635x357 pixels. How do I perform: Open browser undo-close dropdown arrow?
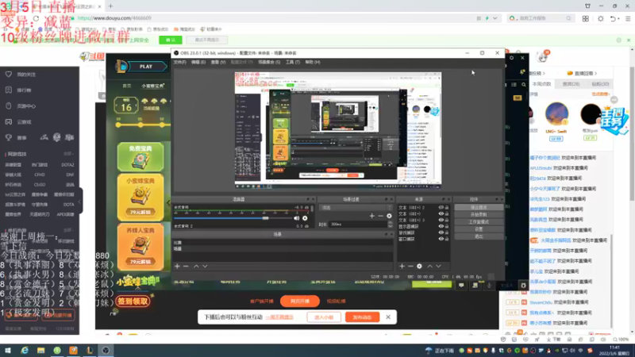pos(619,18)
